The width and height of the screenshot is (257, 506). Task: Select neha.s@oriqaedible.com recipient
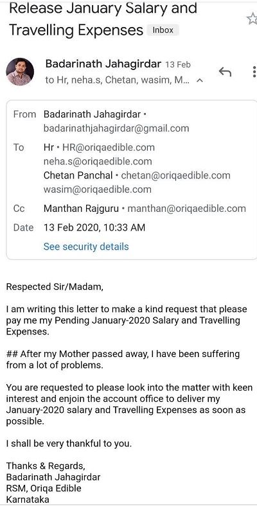[x=98, y=161]
